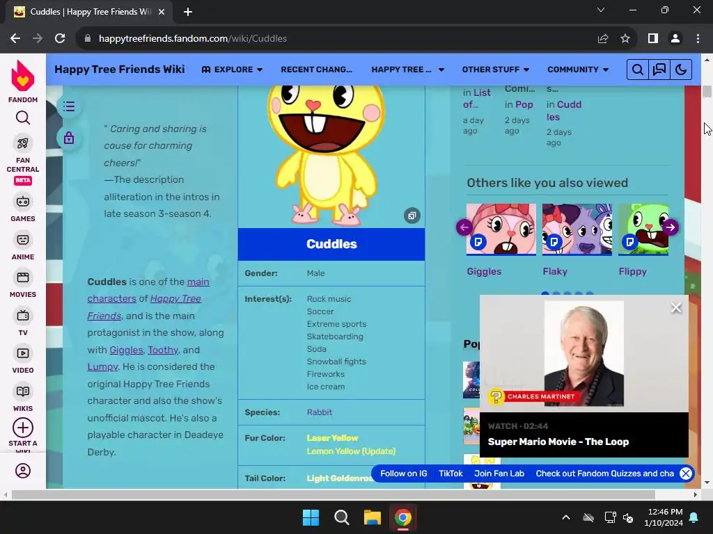This screenshot has width=713, height=534.
Task: Click TikTok link in bottom bar
Action: pos(450,474)
